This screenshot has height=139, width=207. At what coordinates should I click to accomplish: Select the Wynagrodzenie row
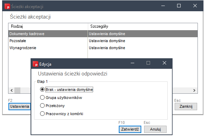(x=103, y=48)
